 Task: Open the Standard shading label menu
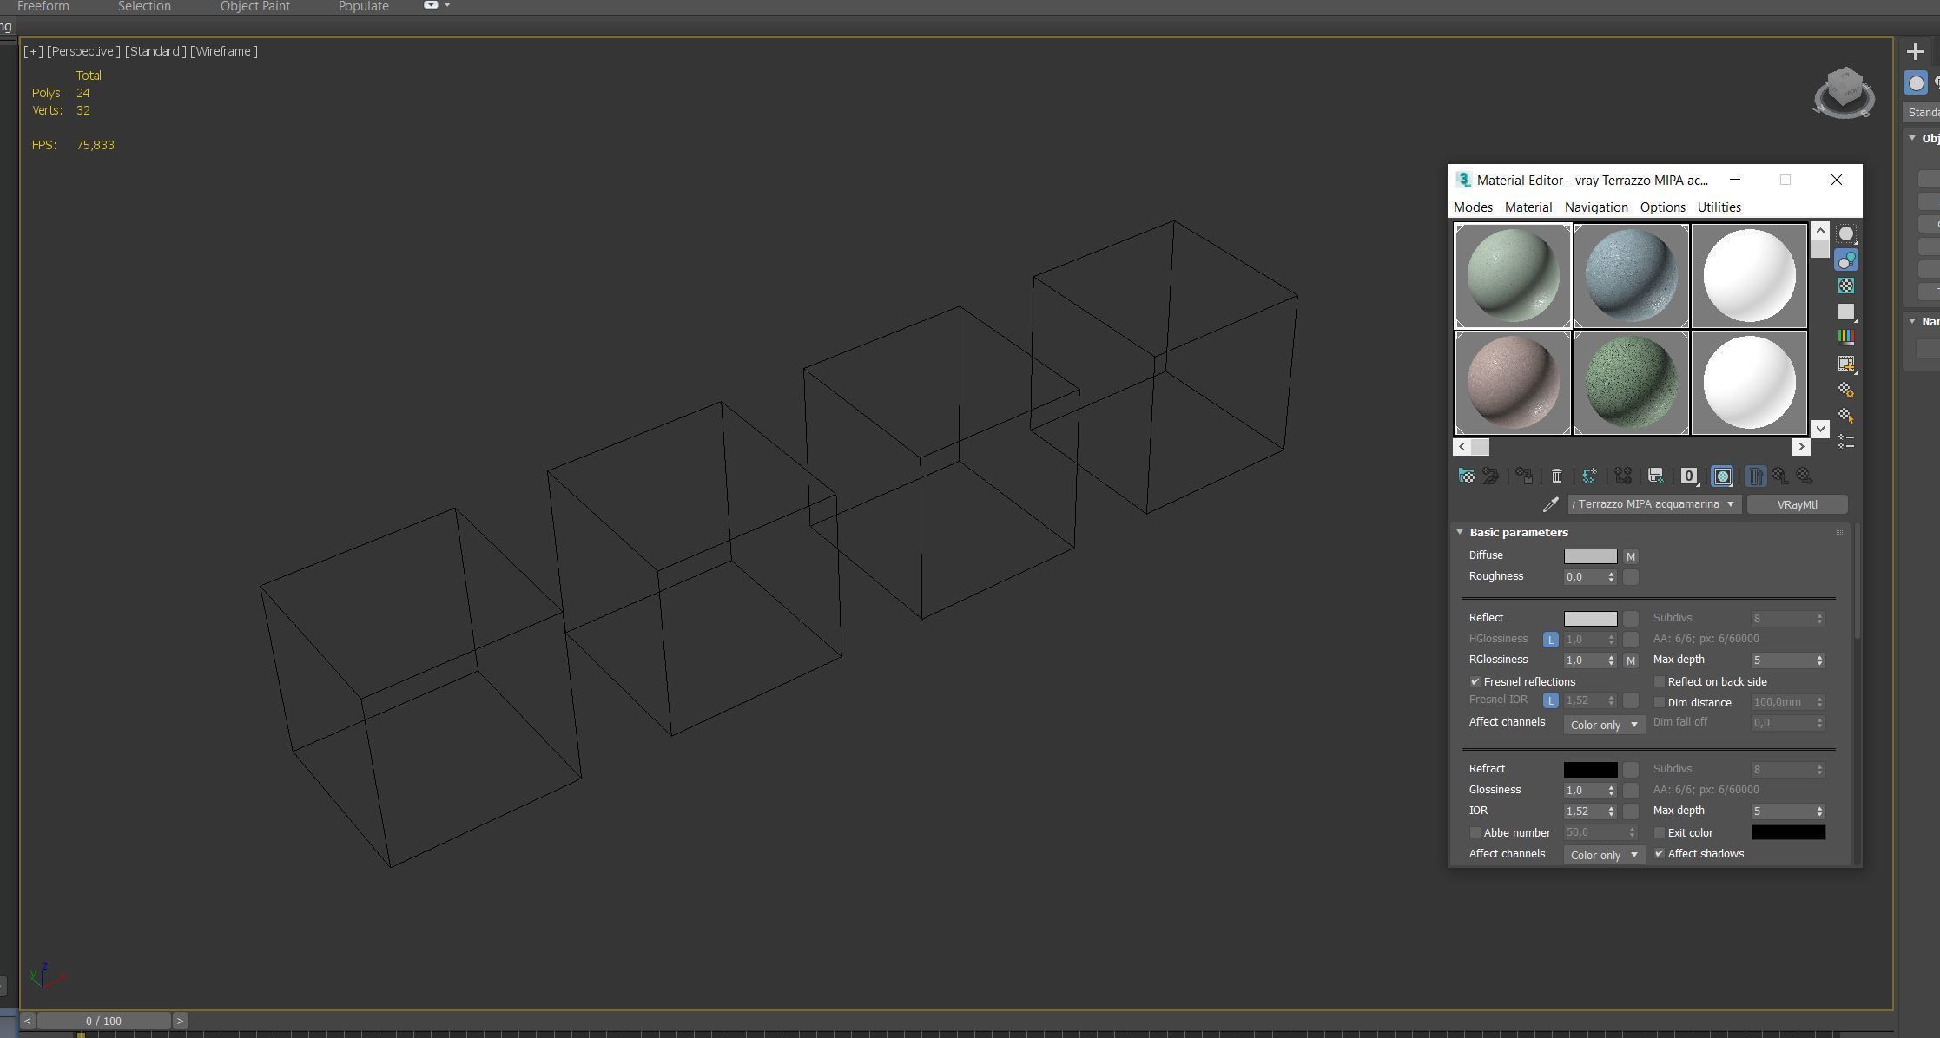click(x=155, y=51)
